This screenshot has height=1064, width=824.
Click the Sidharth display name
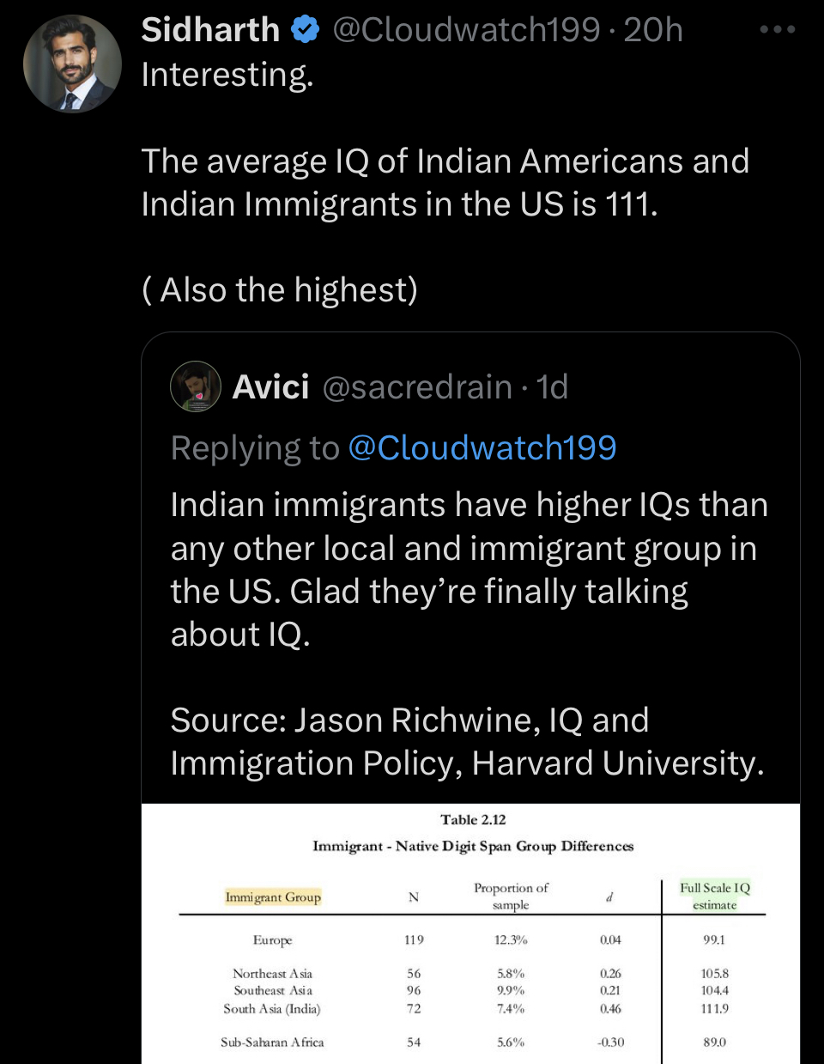point(210,30)
